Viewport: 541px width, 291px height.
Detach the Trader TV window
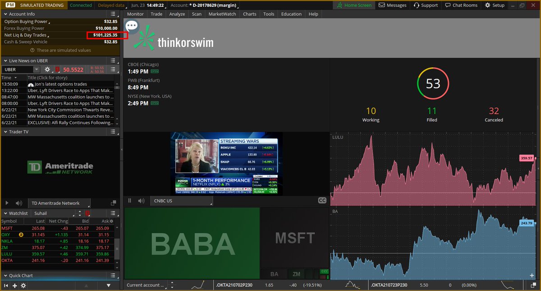click(x=114, y=203)
